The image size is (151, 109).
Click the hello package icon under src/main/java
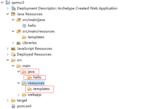24,26
